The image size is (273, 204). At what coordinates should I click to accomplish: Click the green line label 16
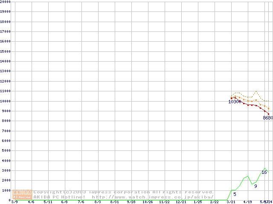pyautogui.click(x=264, y=173)
